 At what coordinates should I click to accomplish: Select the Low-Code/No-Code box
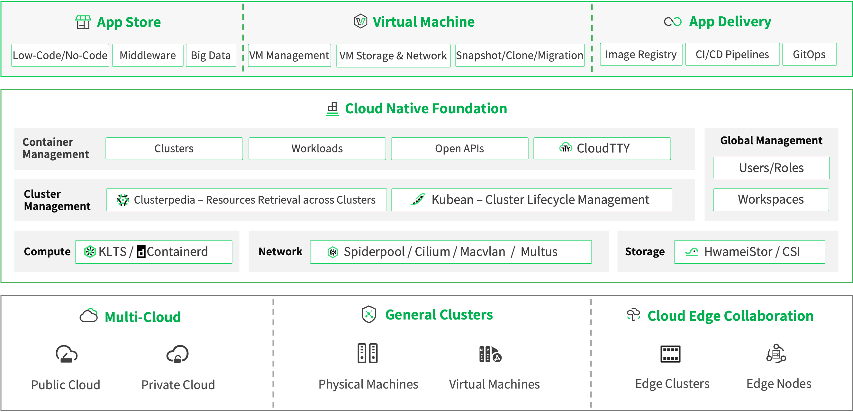click(x=60, y=55)
